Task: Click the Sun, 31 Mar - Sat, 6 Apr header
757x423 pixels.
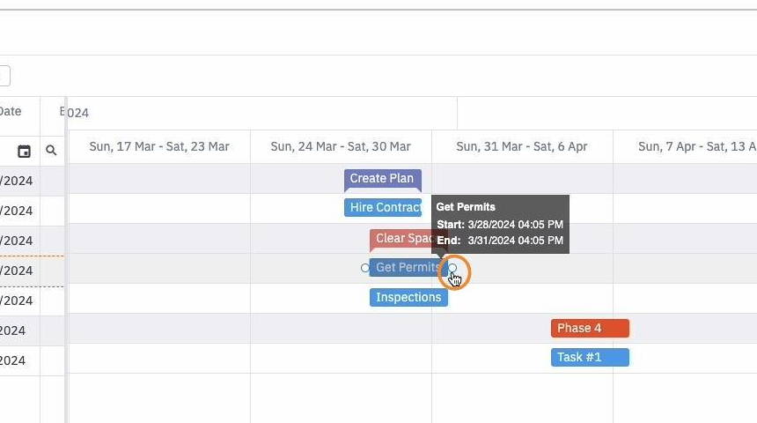Action: coord(522,146)
